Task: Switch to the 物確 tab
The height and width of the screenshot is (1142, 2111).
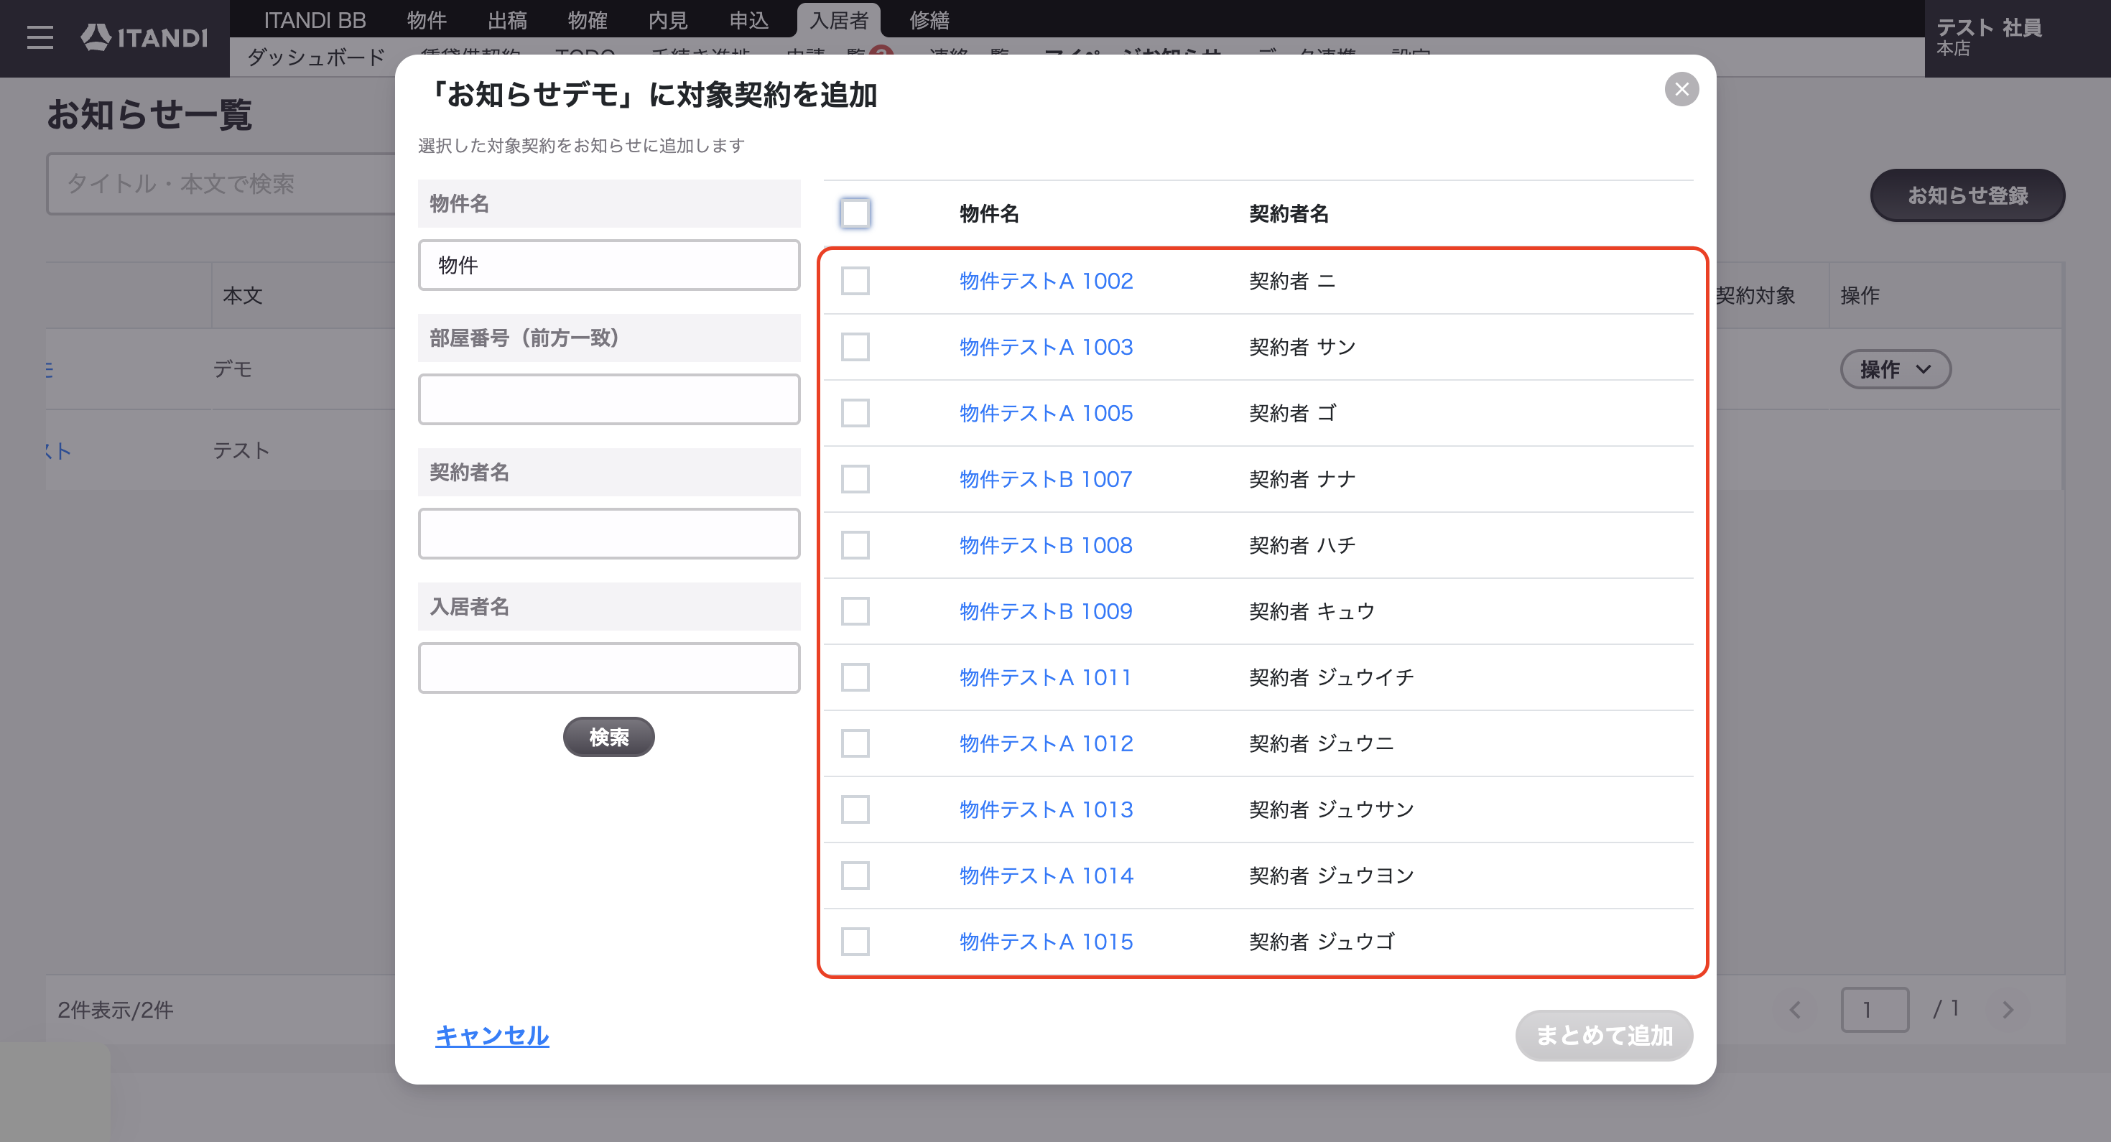Action: click(588, 19)
